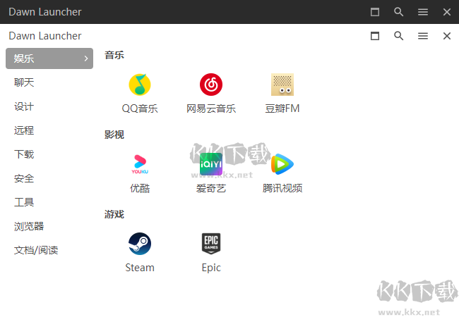The image size is (459, 317).
Task: Click the 游戏 section heading
Action: pyautogui.click(x=114, y=214)
